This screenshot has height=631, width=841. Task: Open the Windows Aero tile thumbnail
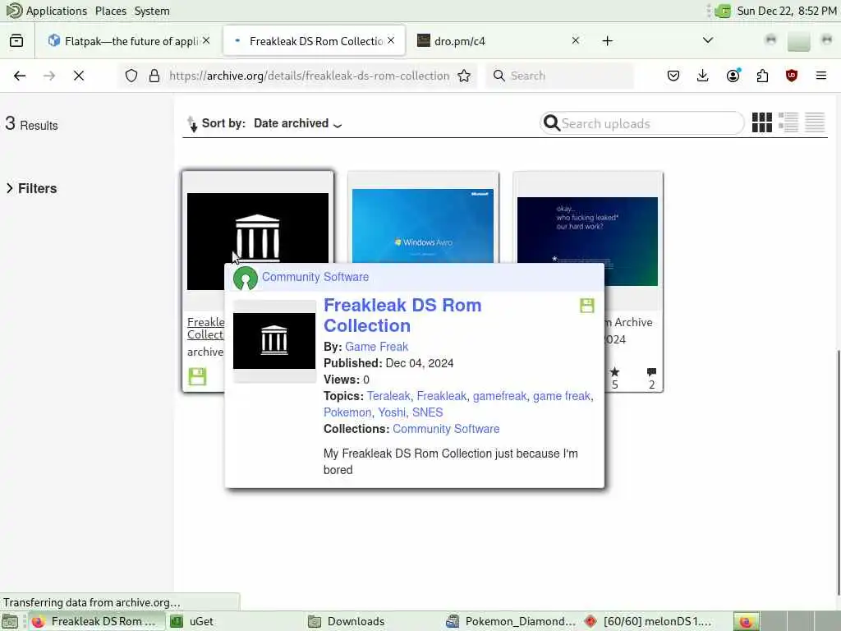coord(423,225)
